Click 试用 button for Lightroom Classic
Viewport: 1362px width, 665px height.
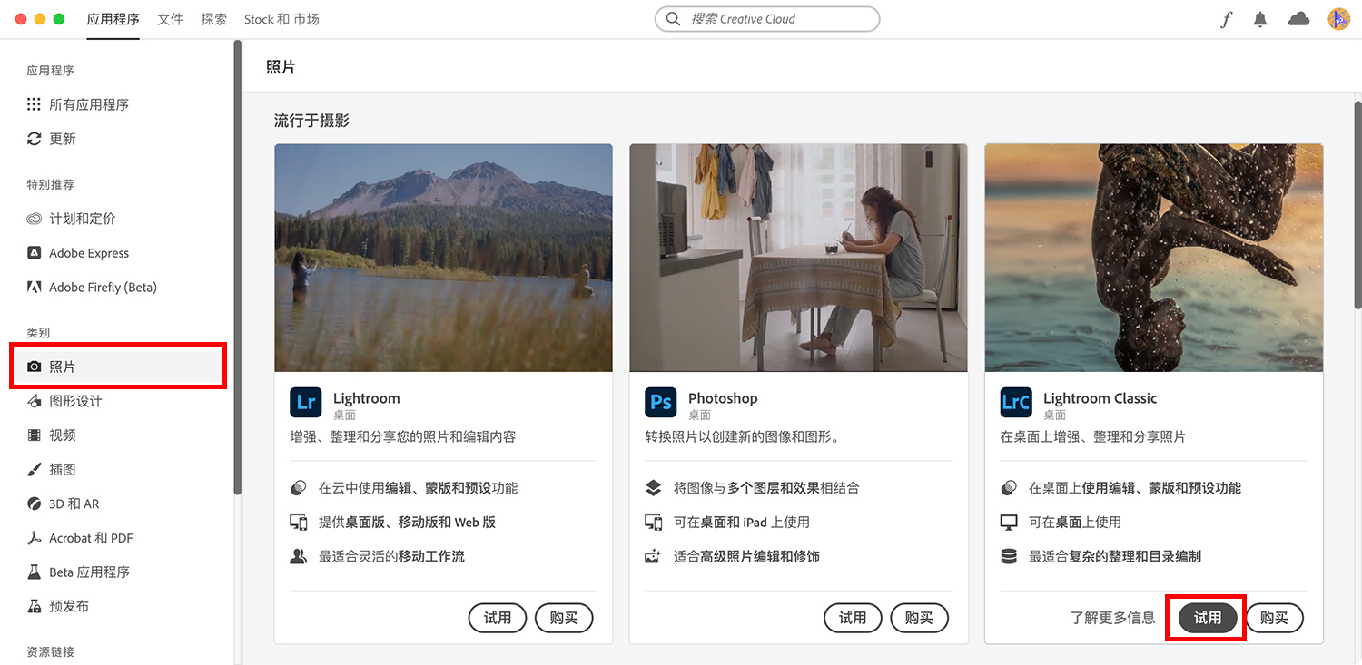pyautogui.click(x=1207, y=618)
